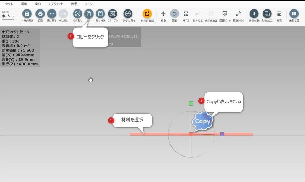
Task: Group objects with グループ化 icon
Action: [x=112, y=14]
